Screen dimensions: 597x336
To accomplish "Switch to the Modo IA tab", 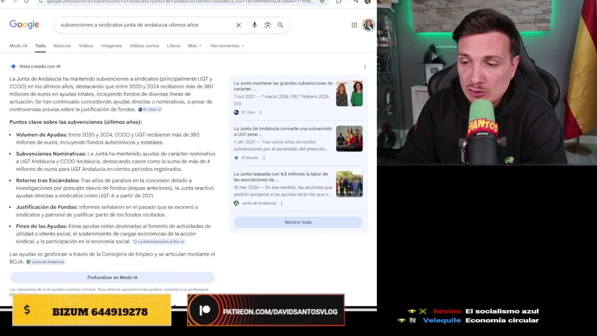I will [x=18, y=46].
